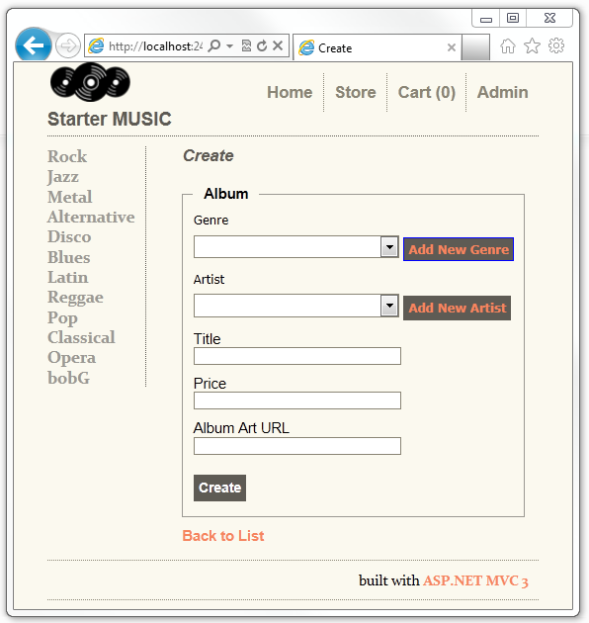This screenshot has width=589, height=623.
Task: Select the Create browser tab
Action: tap(377, 47)
